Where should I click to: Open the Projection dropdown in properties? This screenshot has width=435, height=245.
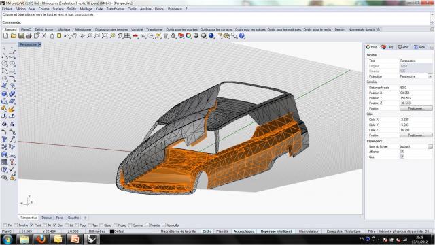click(x=430, y=76)
